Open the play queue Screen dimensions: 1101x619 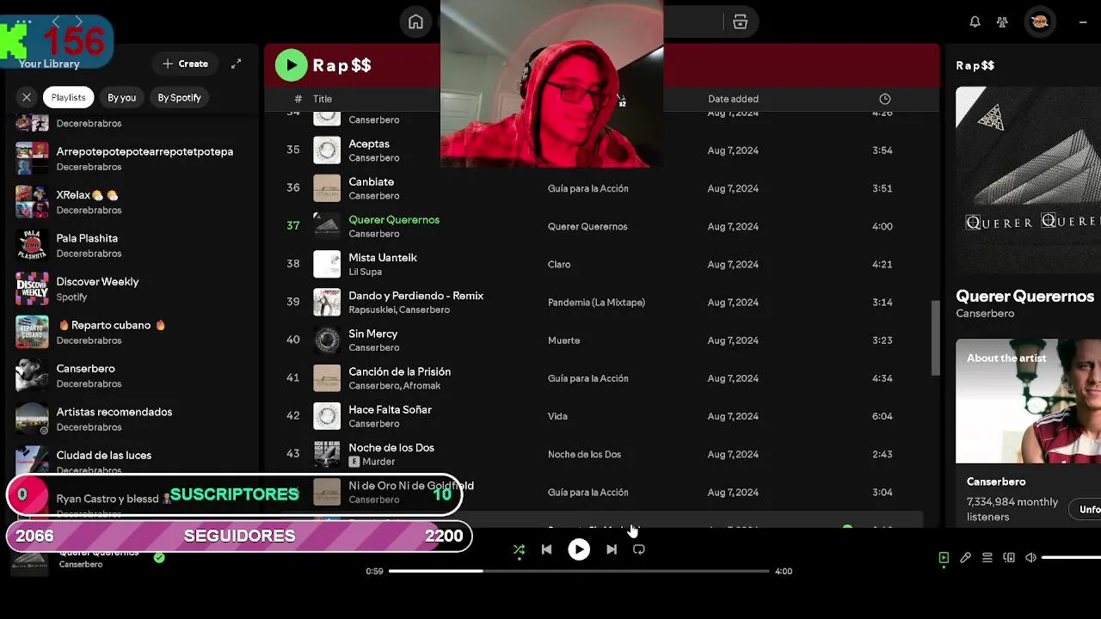point(987,558)
